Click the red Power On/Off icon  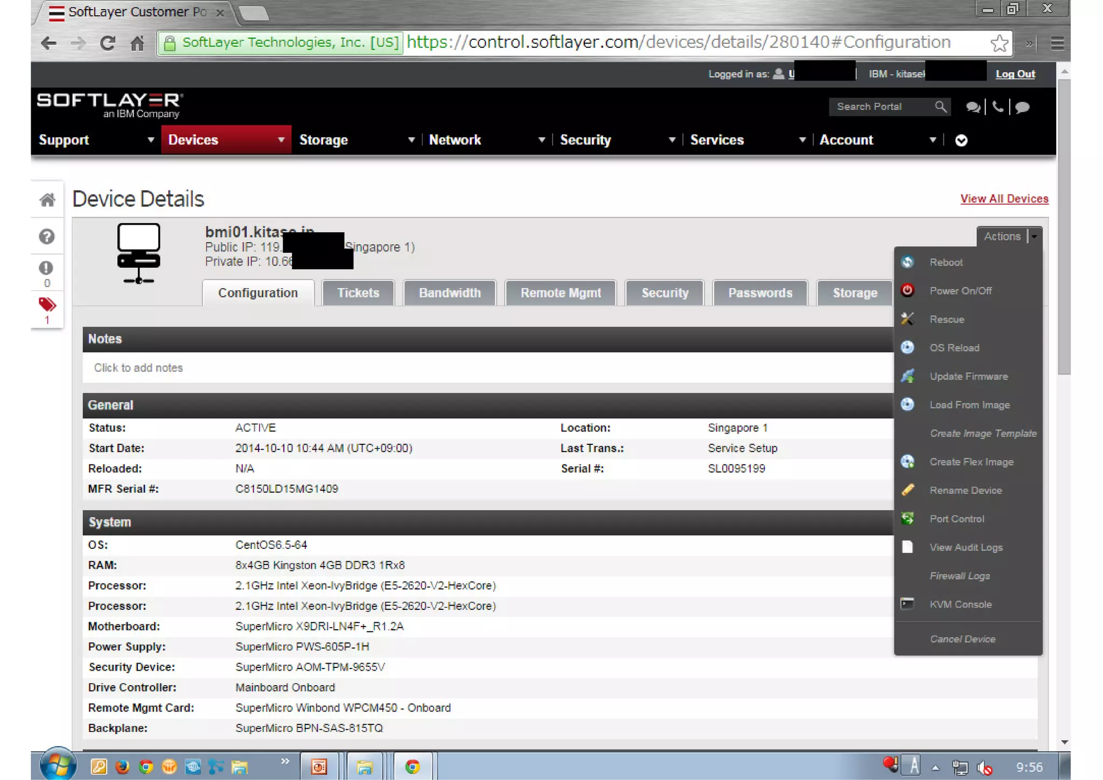(907, 291)
